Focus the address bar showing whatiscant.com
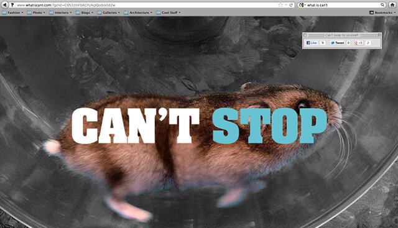398x228 pixels. (x=152, y=5)
